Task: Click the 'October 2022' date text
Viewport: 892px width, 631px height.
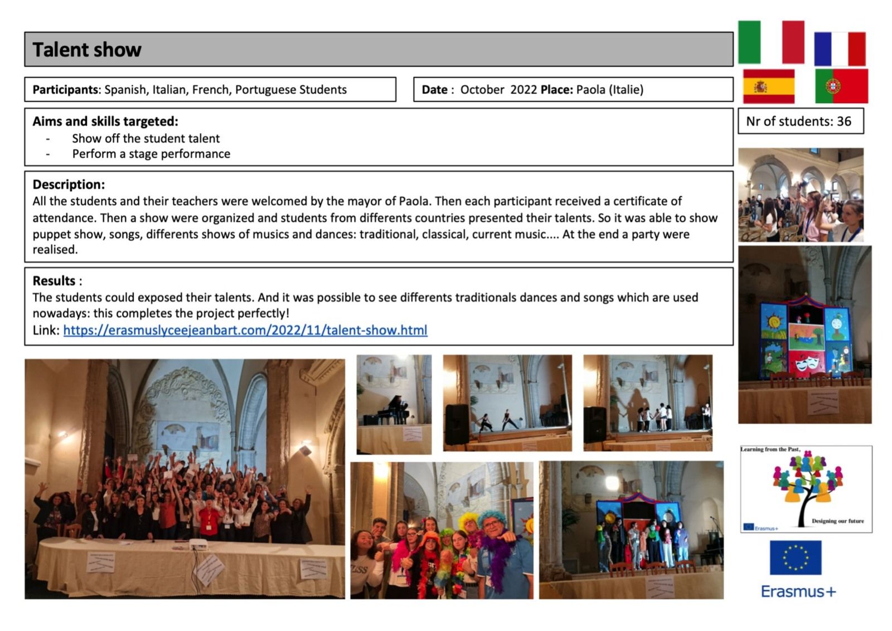Action: 498,90
